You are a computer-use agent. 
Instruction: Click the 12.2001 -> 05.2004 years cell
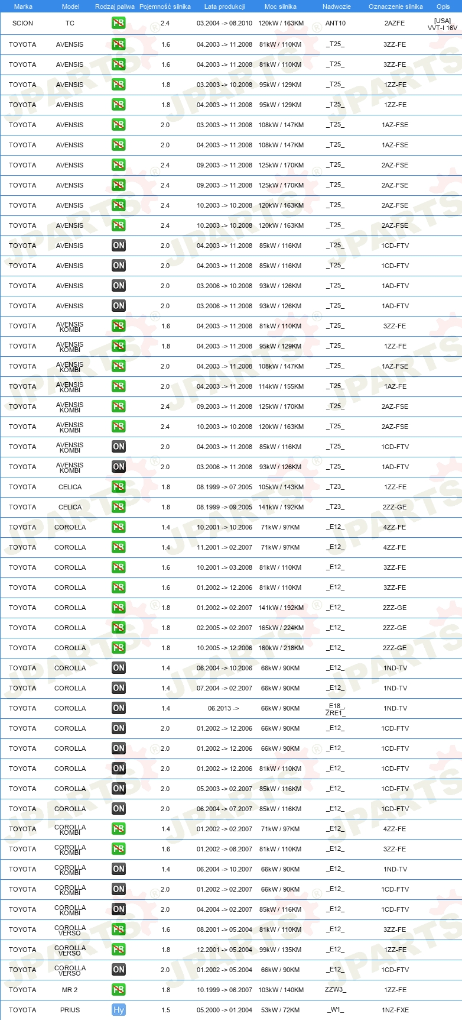point(225,950)
